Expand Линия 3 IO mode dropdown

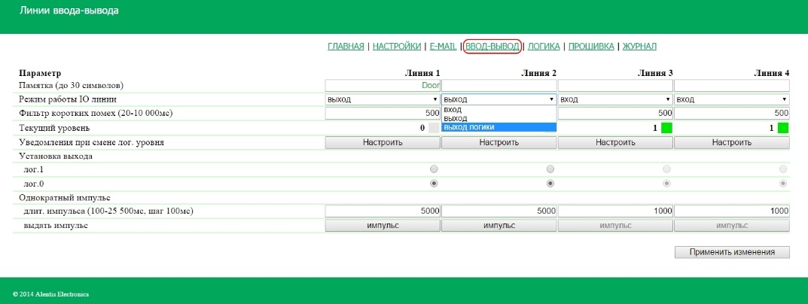click(x=615, y=99)
